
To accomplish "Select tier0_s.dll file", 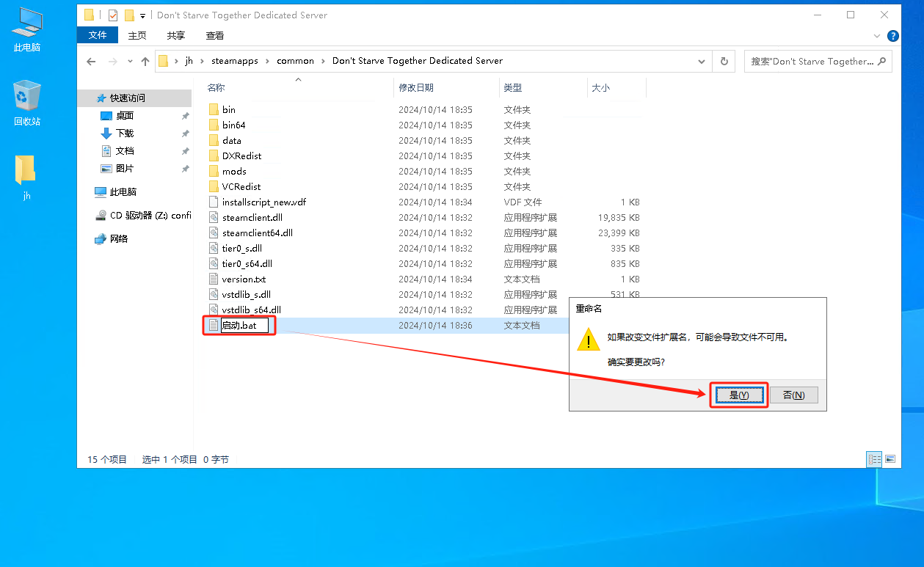I will pos(235,248).
